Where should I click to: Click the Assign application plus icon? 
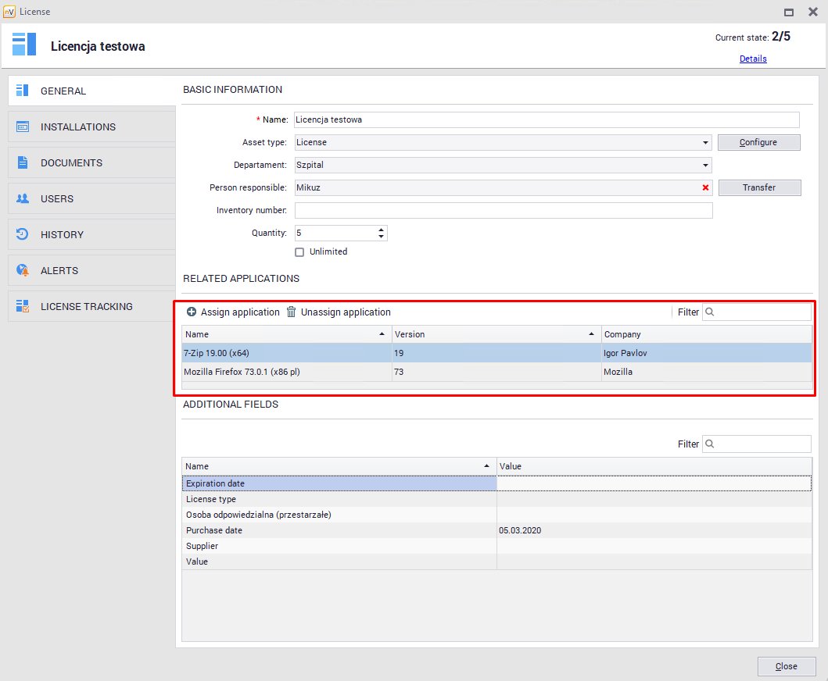[x=192, y=312]
